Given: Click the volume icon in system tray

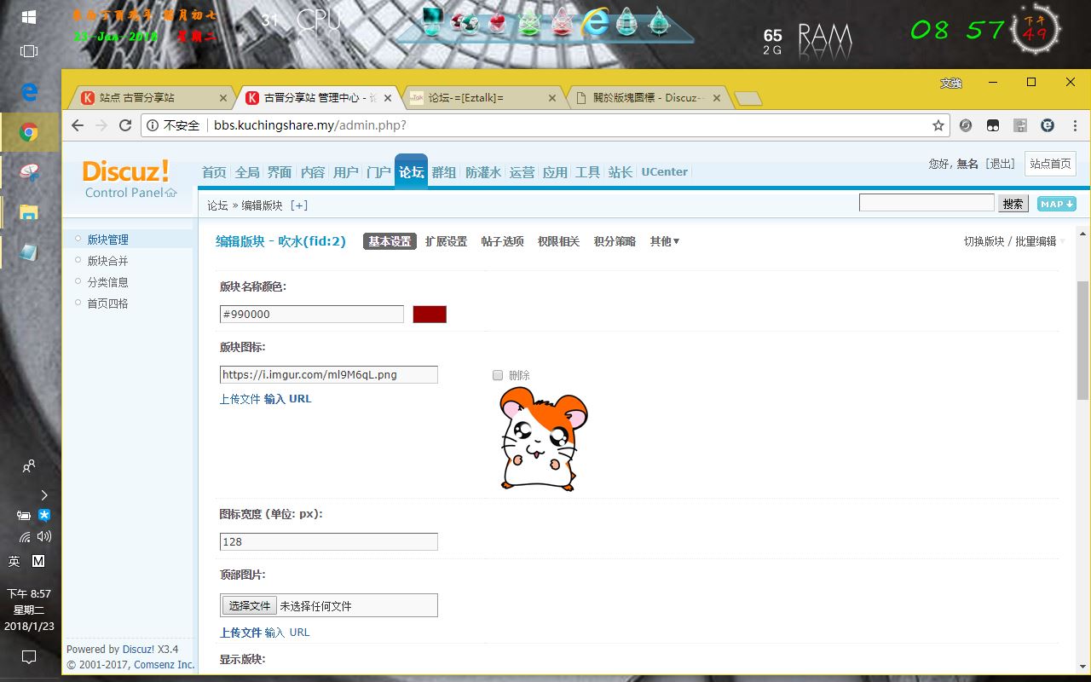Looking at the screenshot, I should pos(44,536).
